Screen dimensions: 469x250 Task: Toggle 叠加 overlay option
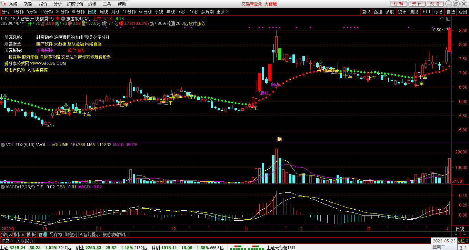tap(378, 12)
